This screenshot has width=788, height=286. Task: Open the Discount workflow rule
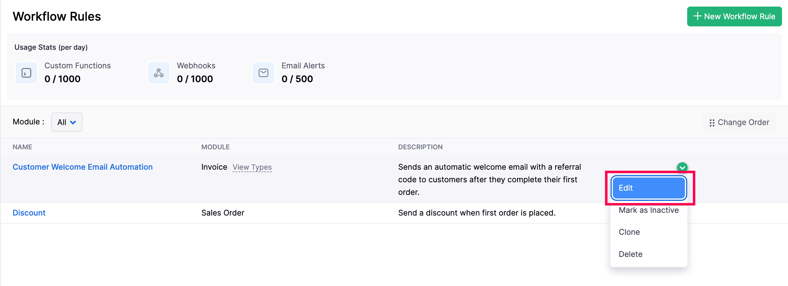29,213
